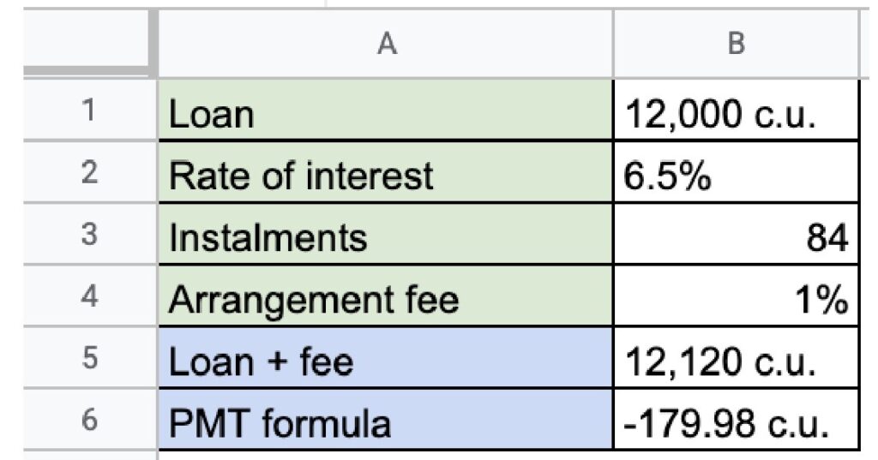
Task: Click the select-all corner box
Action: coord(89,43)
